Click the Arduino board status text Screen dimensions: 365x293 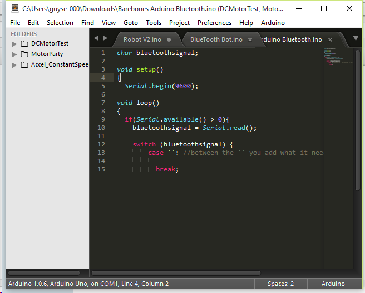point(88,284)
